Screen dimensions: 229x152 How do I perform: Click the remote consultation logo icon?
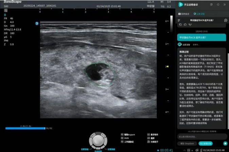(x=181, y=4)
